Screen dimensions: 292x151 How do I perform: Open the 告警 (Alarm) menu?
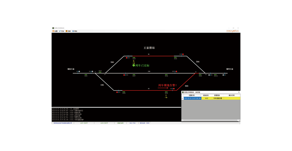tap(68, 31)
